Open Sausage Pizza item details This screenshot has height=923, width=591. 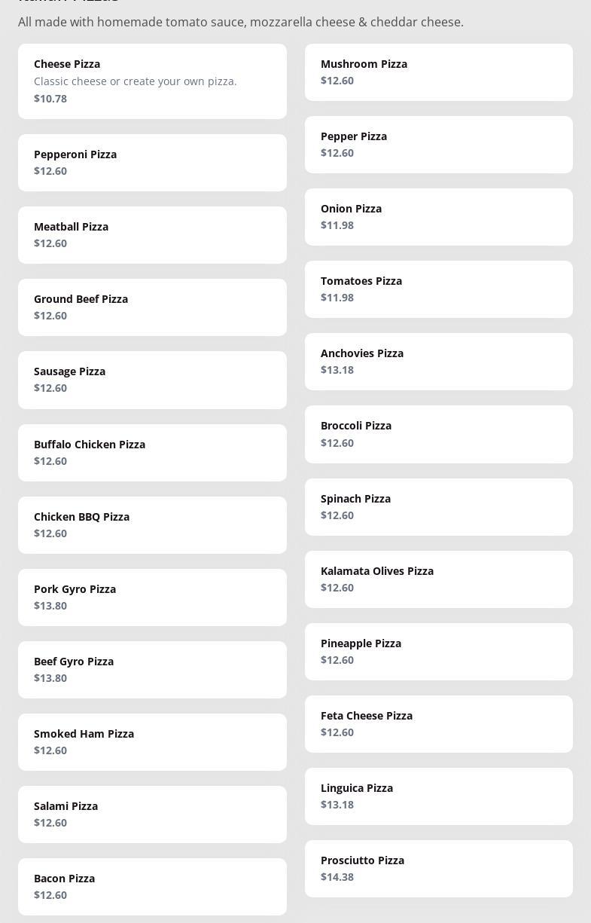tap(152, 380)
